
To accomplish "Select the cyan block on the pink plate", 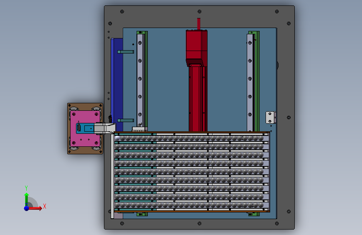I will point(85,128).
